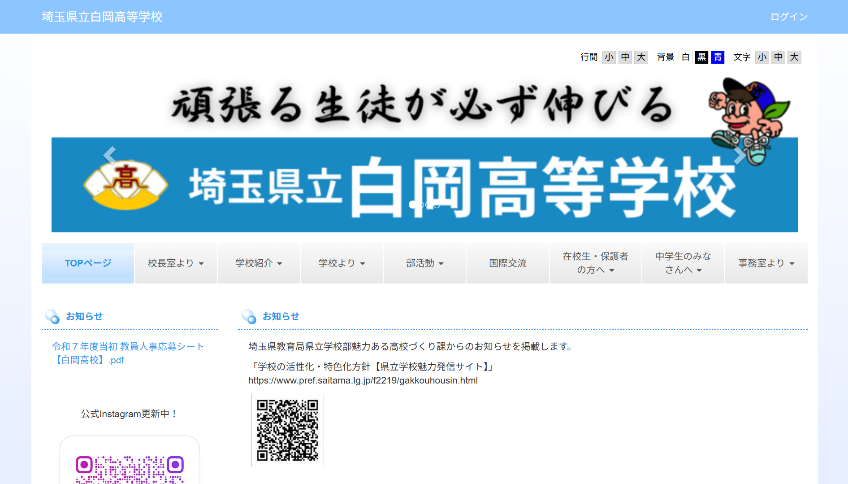Viewport: 848px width, 484px height.
Task: Set line spacing to medium (行間 中)
Action: pos(625,57)
